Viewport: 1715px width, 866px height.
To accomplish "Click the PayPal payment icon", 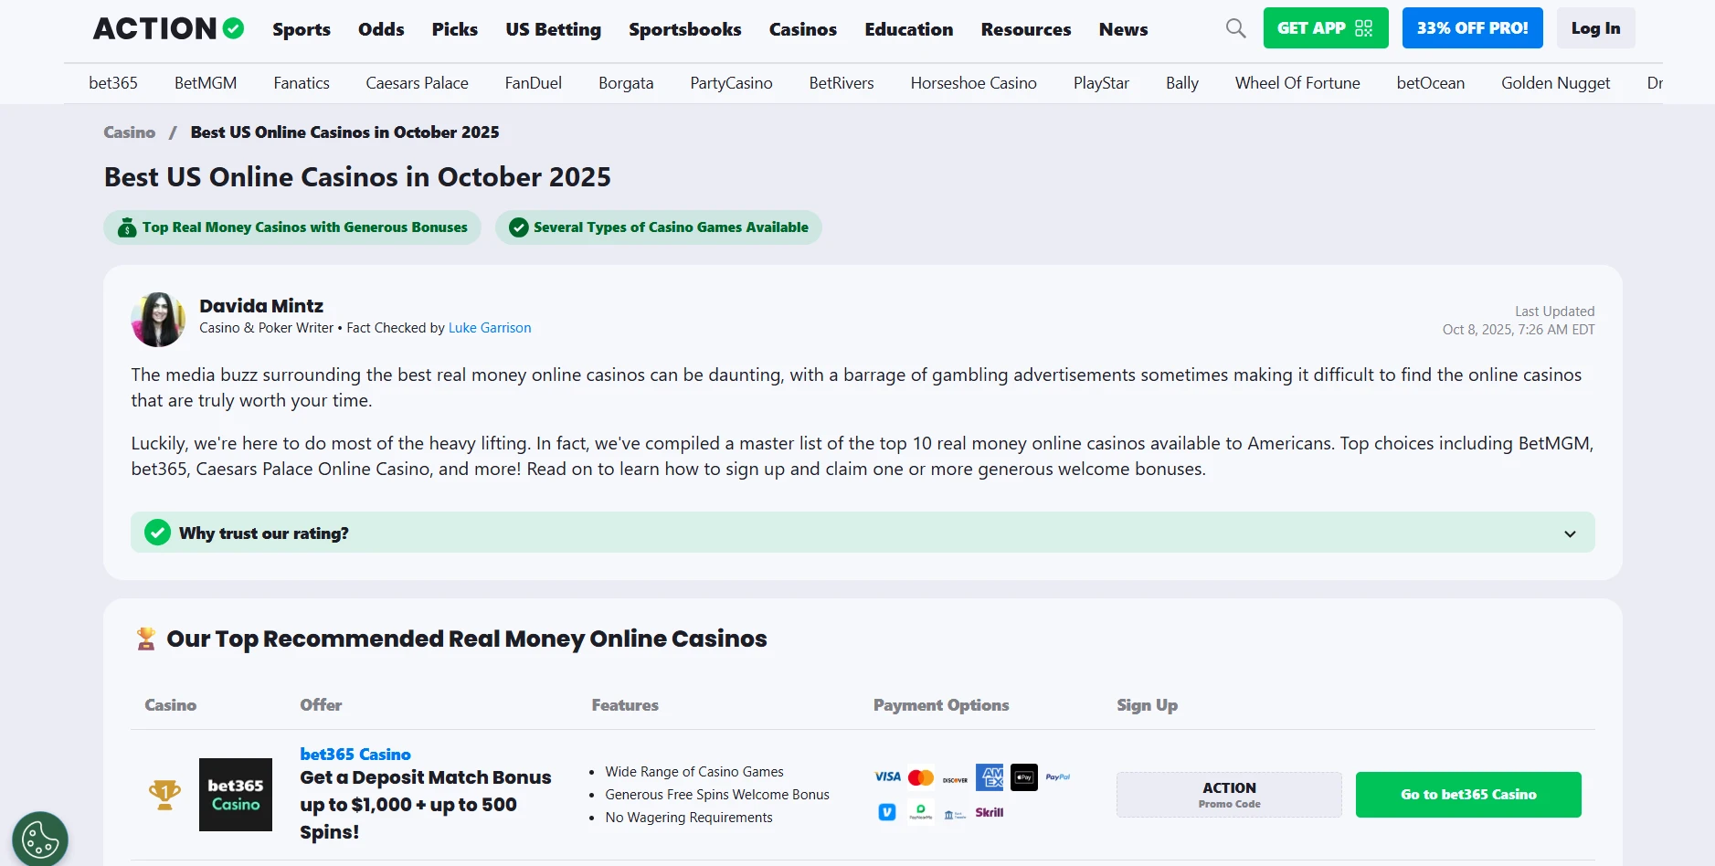I will pyautogui.click(x=1058, y=777).
